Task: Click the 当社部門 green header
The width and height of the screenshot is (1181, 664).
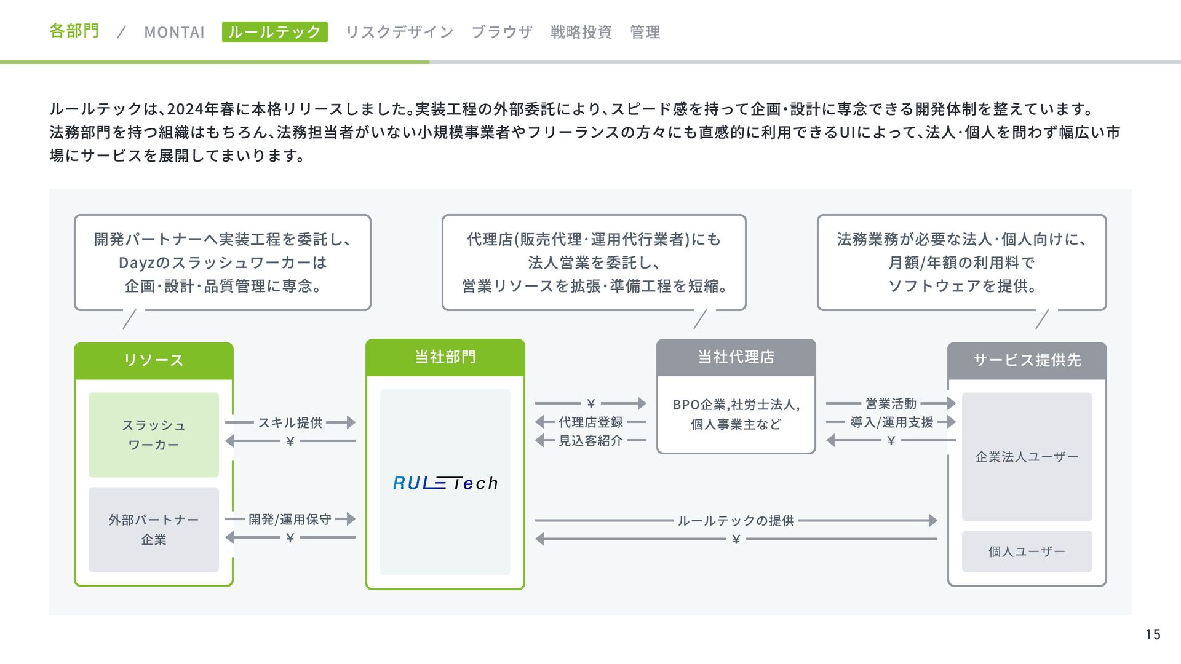Action: [445, 357]
